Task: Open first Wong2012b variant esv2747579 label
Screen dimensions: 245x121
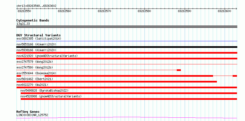Action: tap(35, 62)
